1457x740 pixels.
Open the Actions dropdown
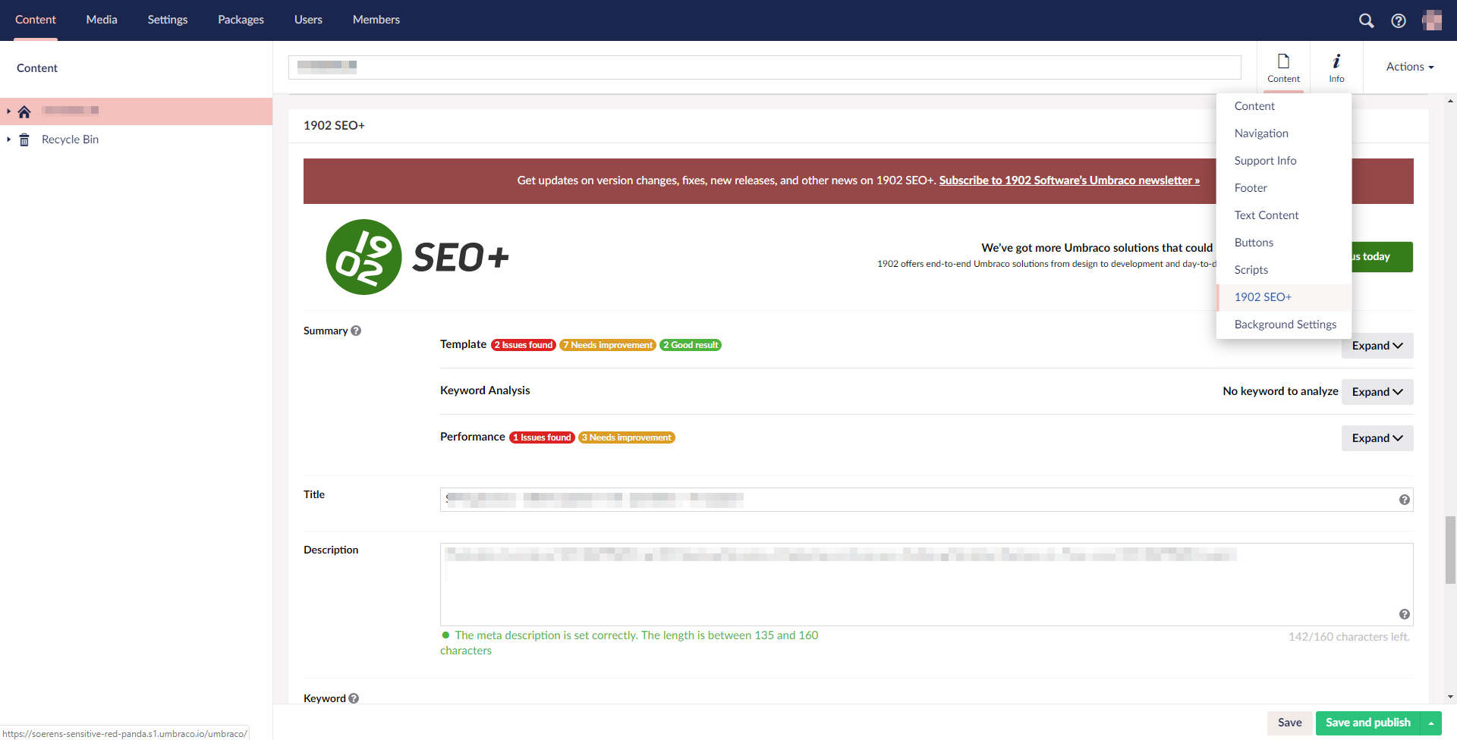tap(1410, 67)
